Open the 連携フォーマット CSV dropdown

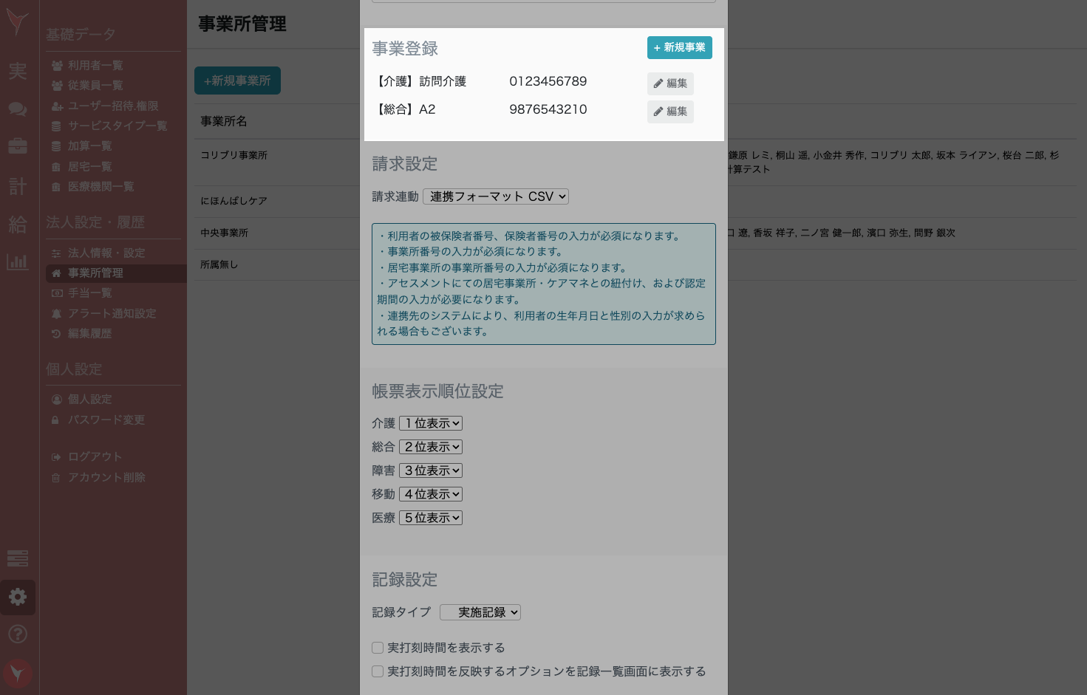tap(495, 196)
